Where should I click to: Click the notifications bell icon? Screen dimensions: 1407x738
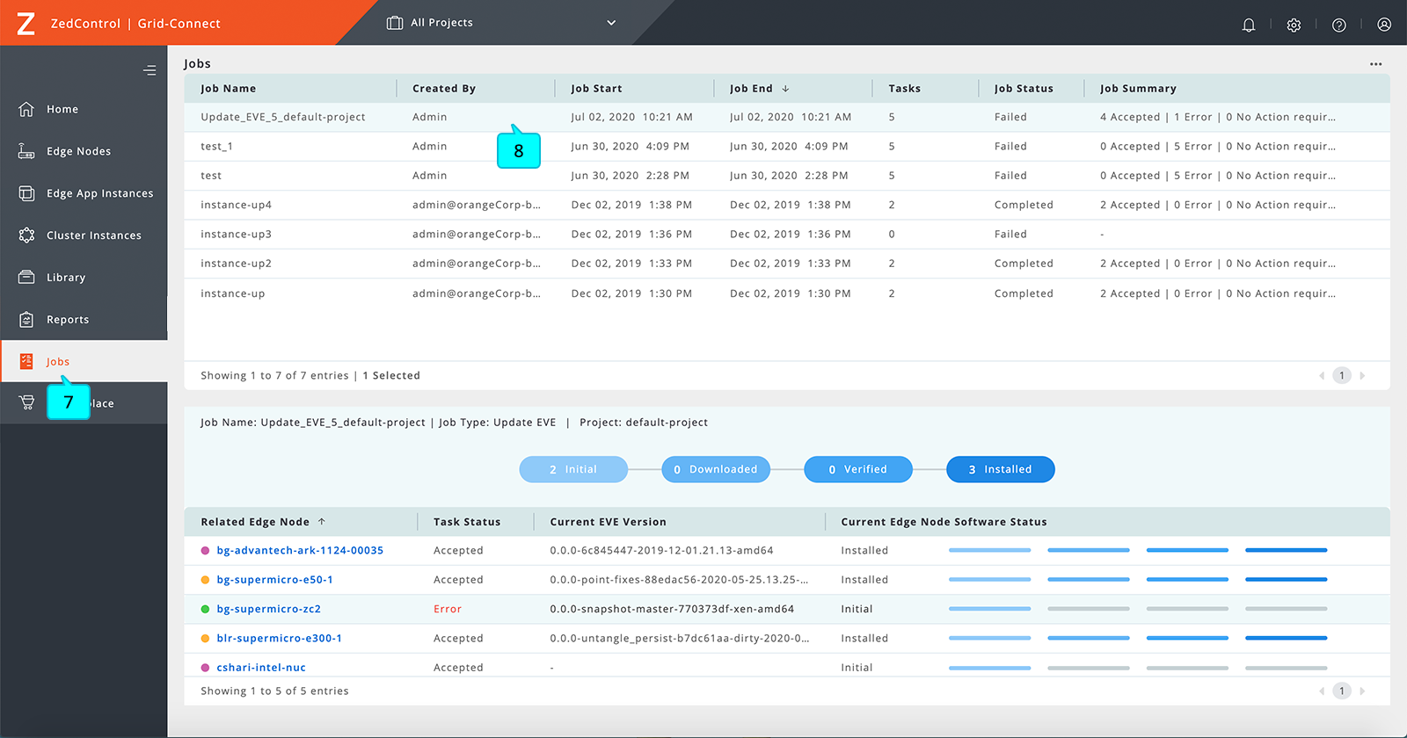click(1248, 25)
